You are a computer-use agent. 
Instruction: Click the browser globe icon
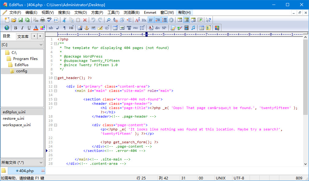(7, 28)
